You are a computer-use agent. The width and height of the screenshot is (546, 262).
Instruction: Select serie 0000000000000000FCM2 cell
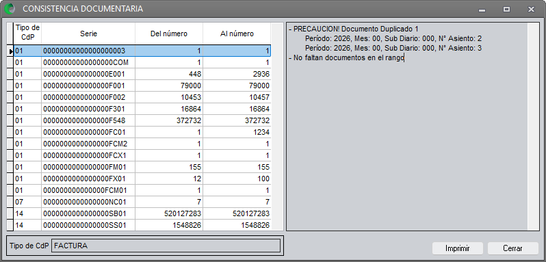[x=88, y=144]
